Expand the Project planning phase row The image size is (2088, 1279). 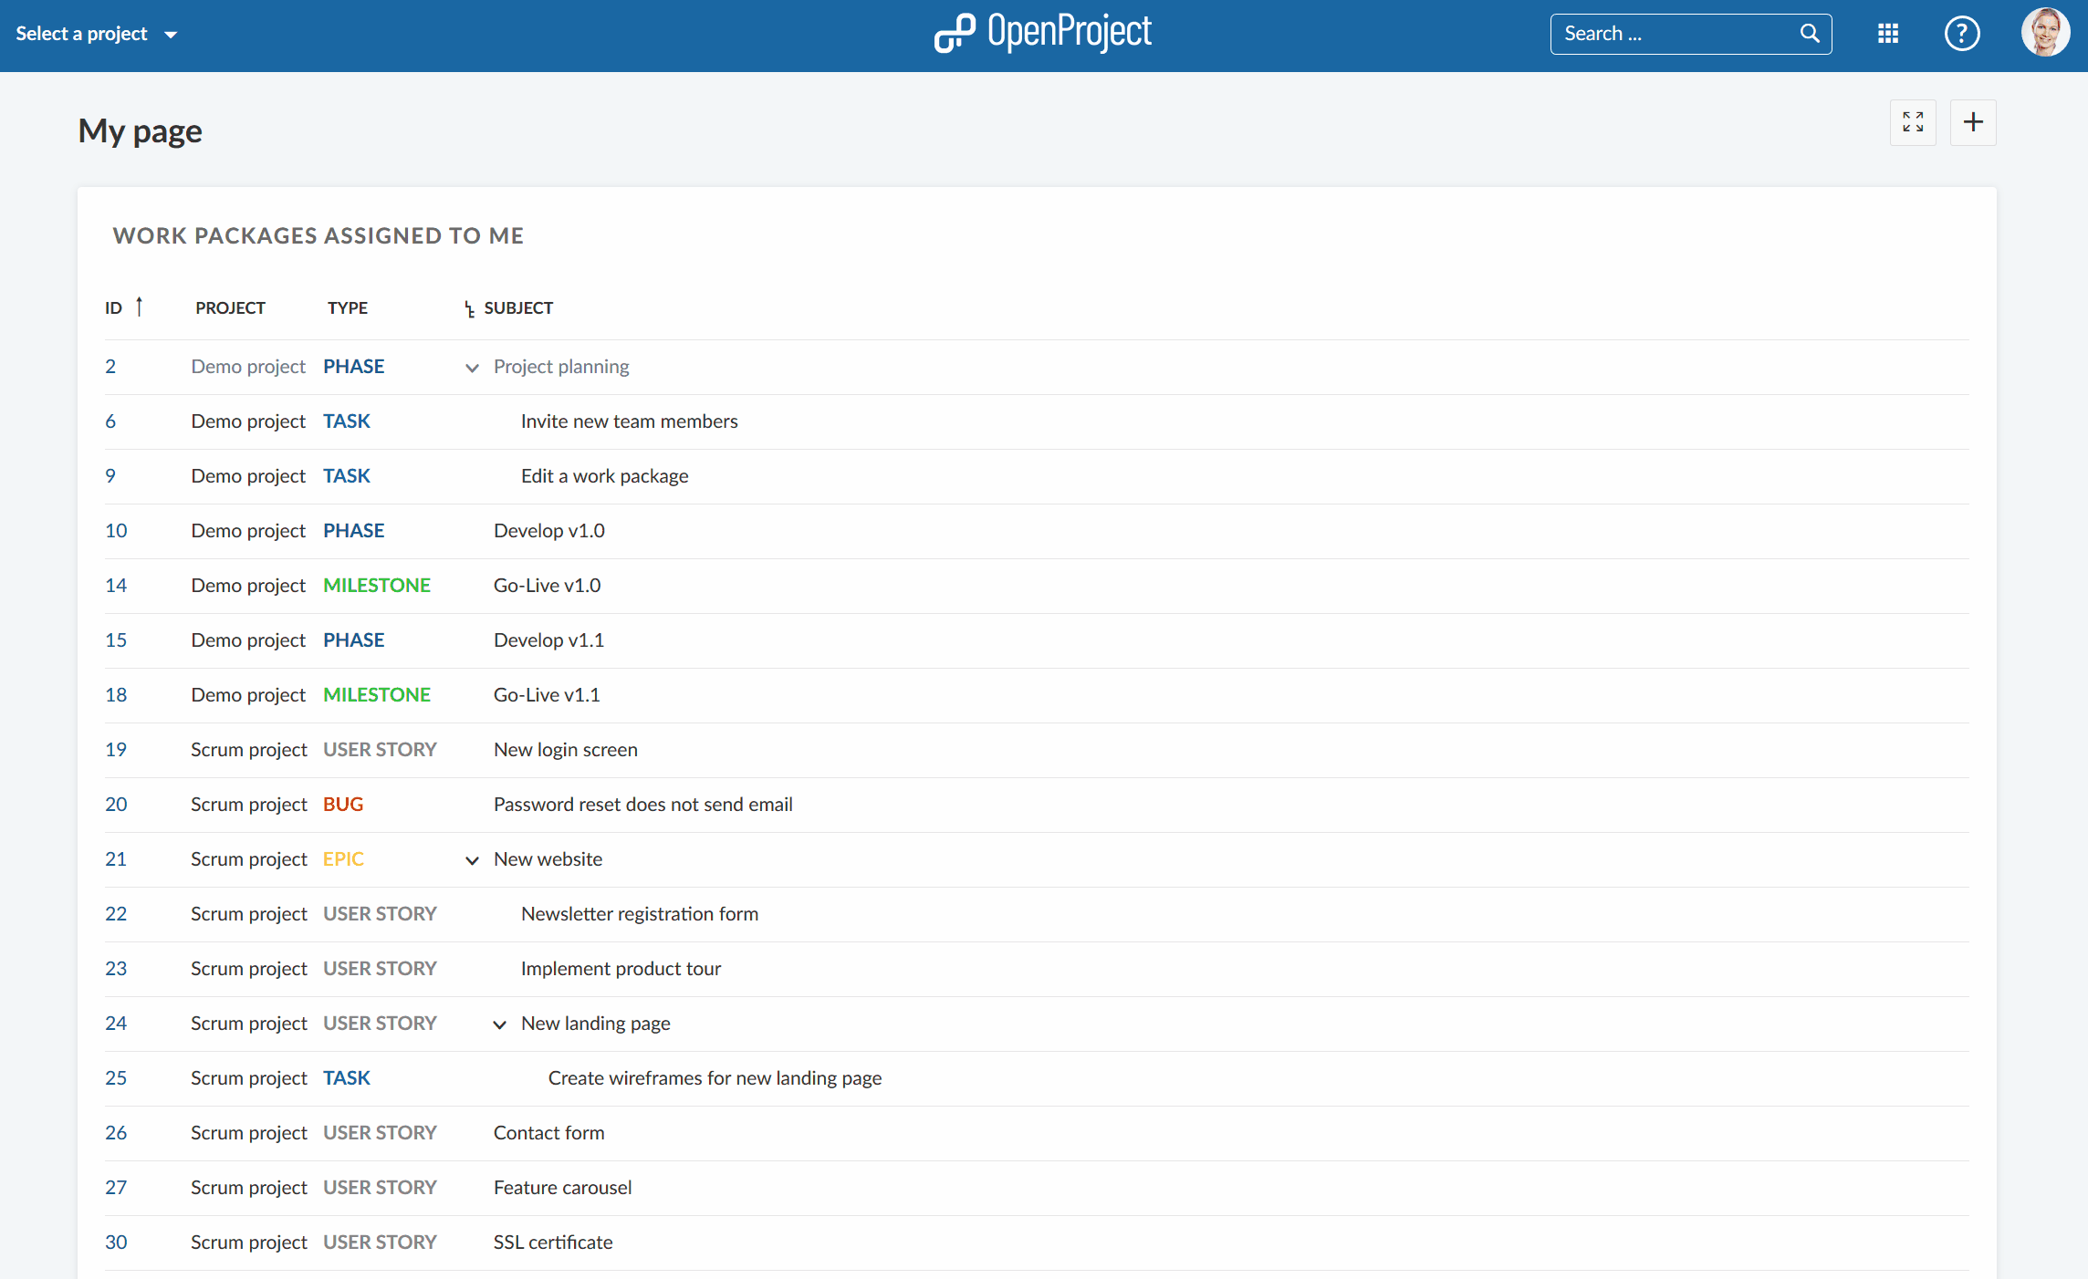click(473, 365)
